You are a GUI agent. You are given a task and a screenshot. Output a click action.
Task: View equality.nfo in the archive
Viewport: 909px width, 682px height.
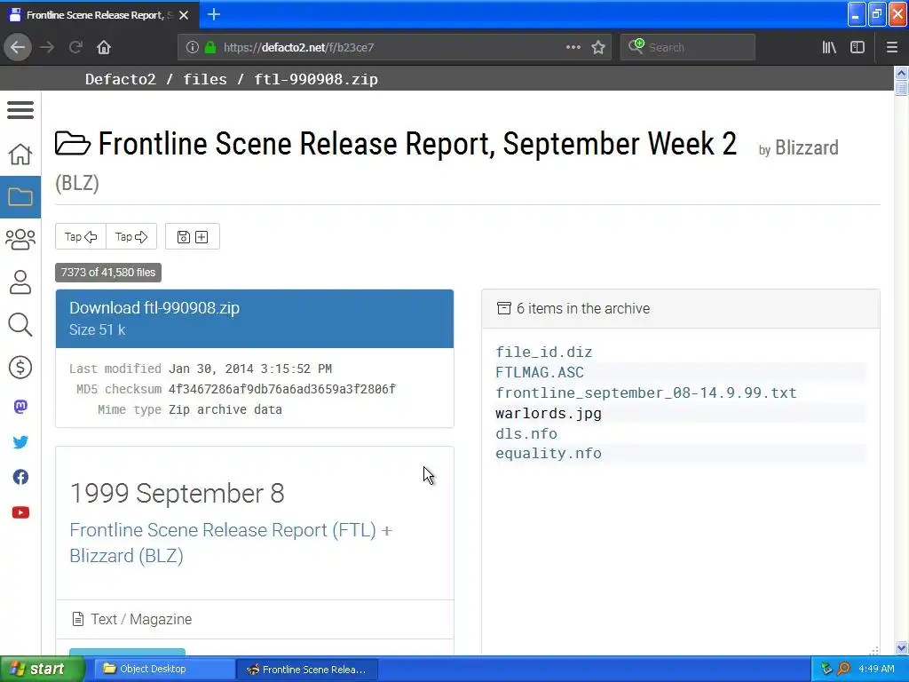click(549, 453)
